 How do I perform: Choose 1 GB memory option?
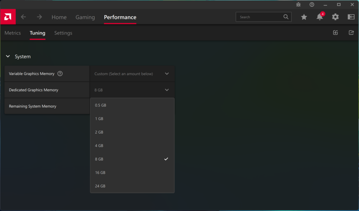click(x=132, y=119)
